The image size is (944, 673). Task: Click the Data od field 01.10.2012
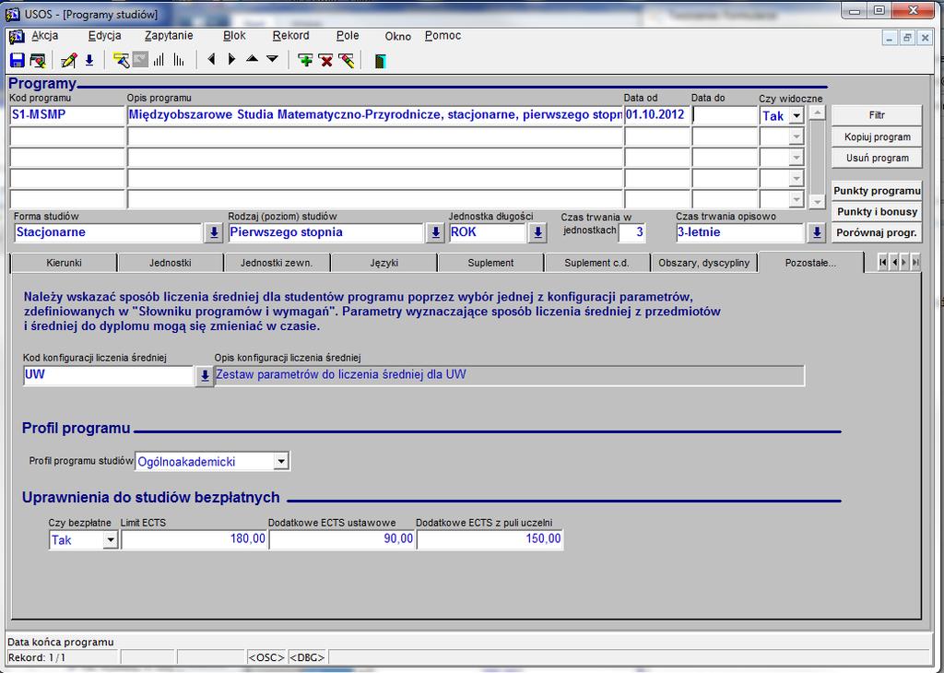pyautogui.click(x=656, y=115)
